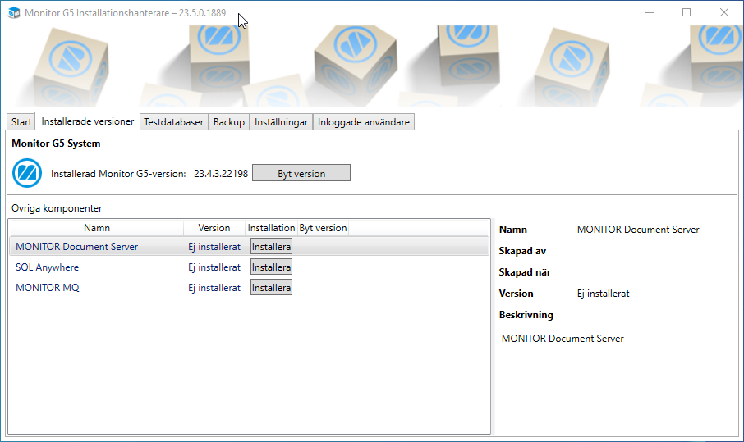Show the Inloggade användare tab
This screenshot has width=744, height=442.
pos(364,121)
